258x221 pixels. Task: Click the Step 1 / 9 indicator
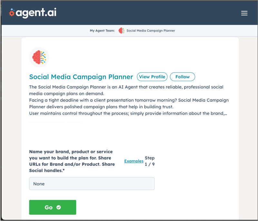click(x=150, y=161)
